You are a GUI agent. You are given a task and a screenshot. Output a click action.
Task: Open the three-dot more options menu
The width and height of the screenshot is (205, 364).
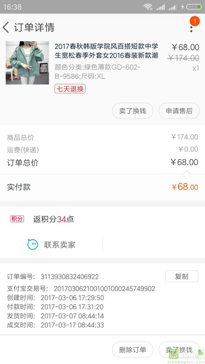191,29
